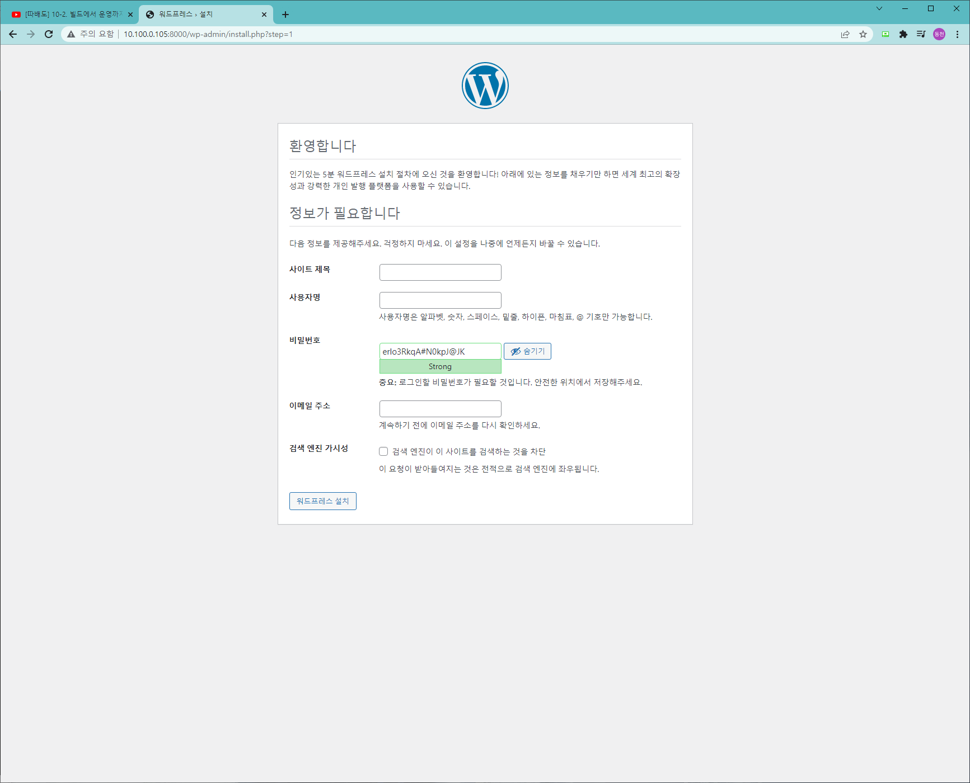
Task: Click the 정보가 필요합니다 heading
Action: (x=345, y=213)
